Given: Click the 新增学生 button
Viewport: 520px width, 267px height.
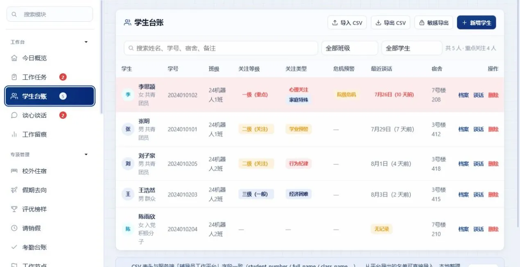Looking at the screenshot, I should (x=477, y=23).
